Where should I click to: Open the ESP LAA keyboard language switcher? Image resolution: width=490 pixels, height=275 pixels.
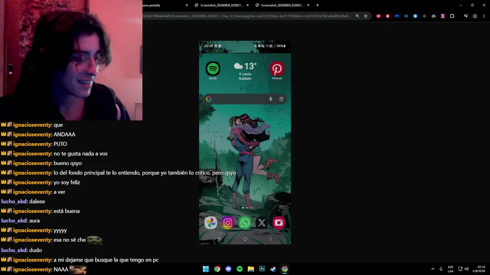point(451,269)
